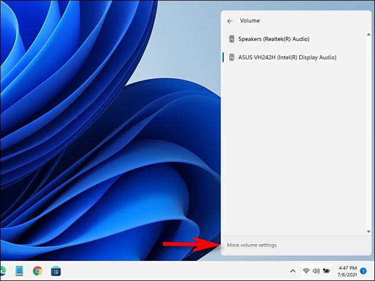
Task: Click the Volume panel header title
Action: coord(250,21)
